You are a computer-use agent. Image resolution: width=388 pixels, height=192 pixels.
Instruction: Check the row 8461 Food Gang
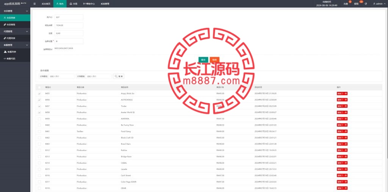[x=39, y=131]
